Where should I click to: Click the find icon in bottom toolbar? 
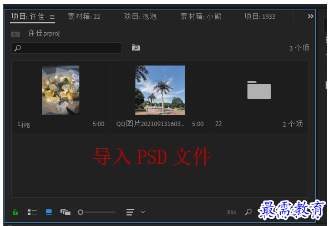(x=249, y=212)
